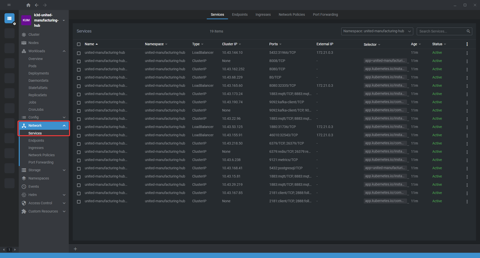Add new dock tab with plus icon

pos(75,249)
